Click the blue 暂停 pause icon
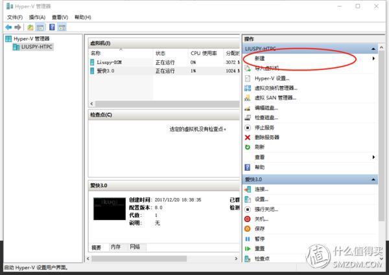 248,239
